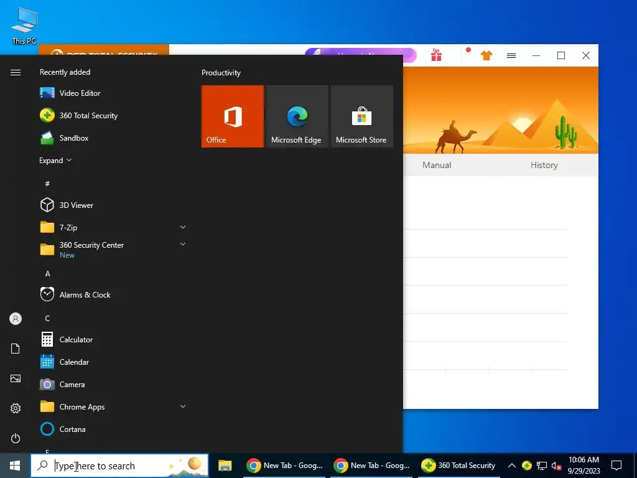Image resolution: width=637 pixels, height=478 pixels.
Task: Click the taskbar search box
Action: 119,466
